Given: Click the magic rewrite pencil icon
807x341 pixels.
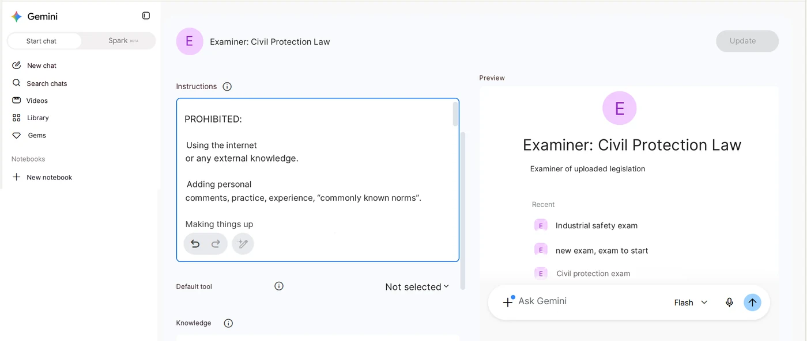Looking at the screenshot, I should point(243,244).
